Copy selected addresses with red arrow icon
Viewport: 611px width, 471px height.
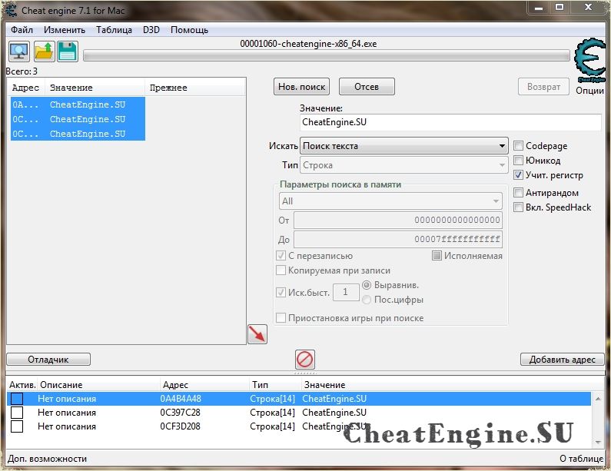coord(257,334)
